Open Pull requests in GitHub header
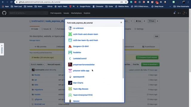The height and width of the screenshot is (107, 191). click(56, 13)
